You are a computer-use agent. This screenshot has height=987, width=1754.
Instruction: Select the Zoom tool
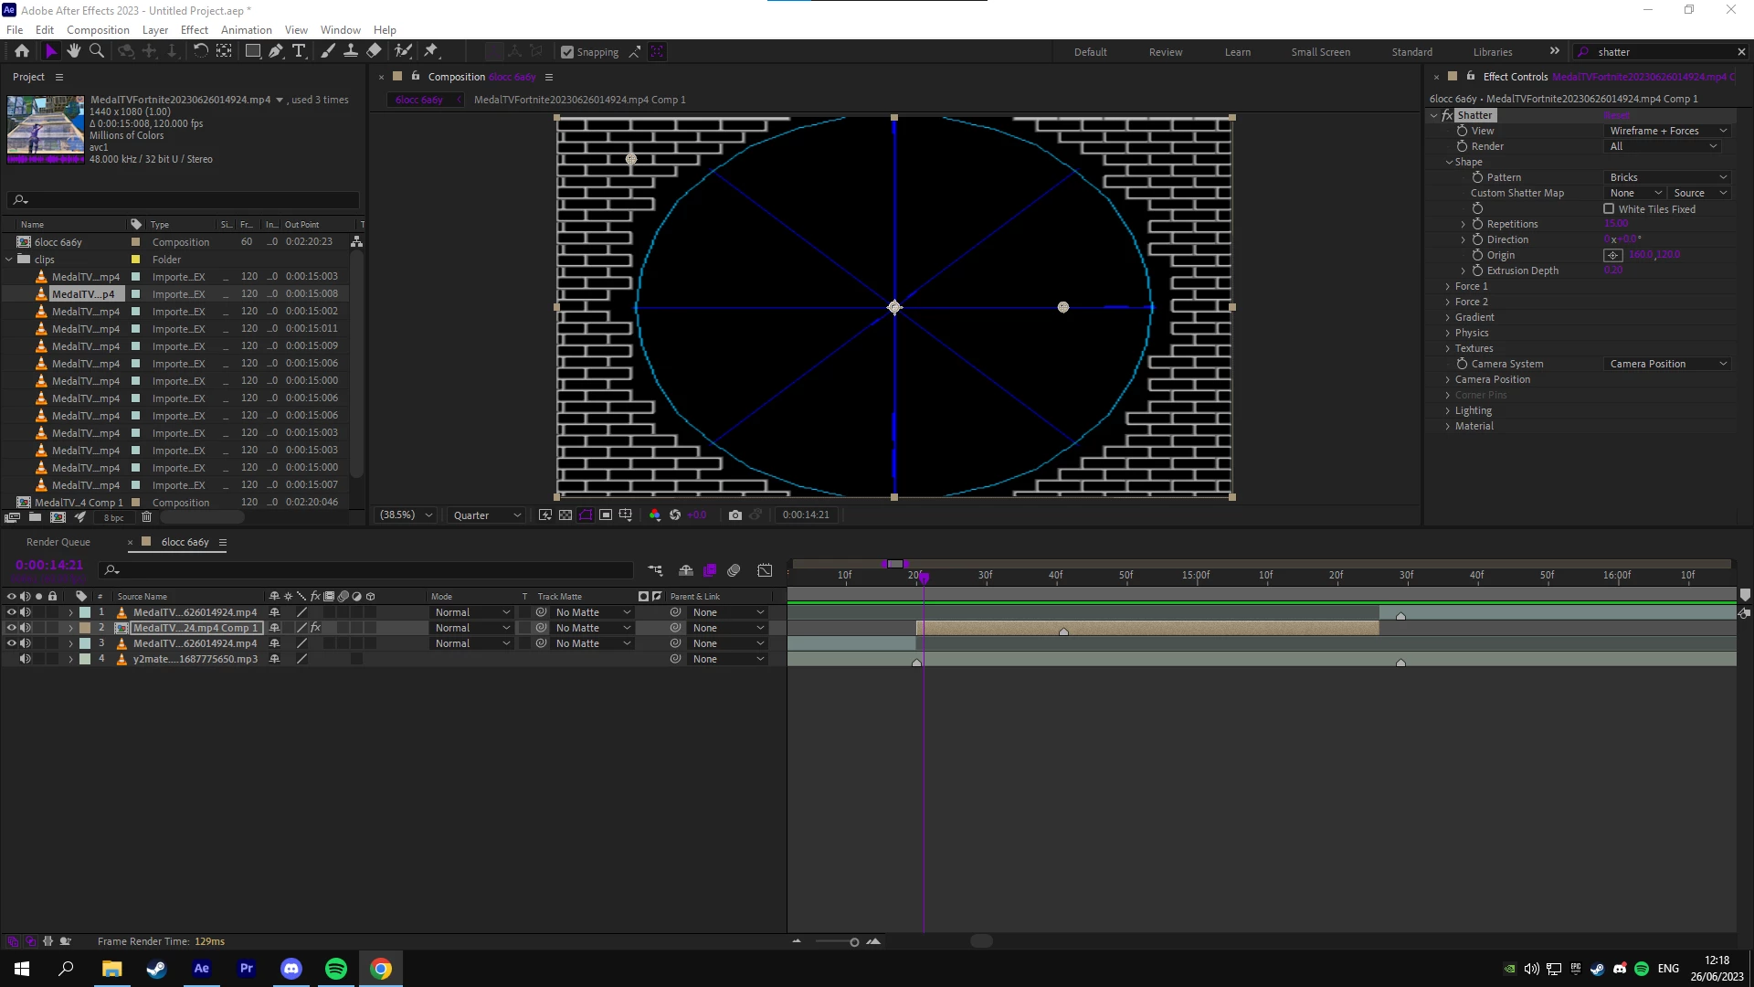tap(96, 51)
